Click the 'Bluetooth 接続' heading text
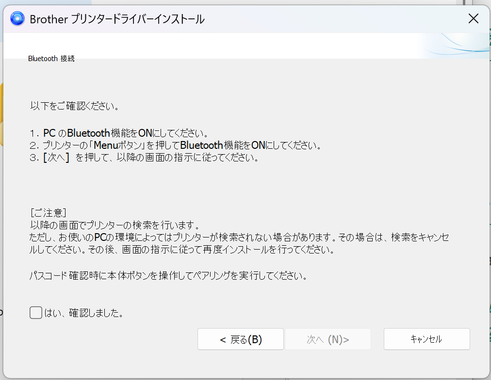The image size is (491, 380). coord(51,59)
